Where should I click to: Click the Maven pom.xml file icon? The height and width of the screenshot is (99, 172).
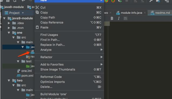pos(19,75)
